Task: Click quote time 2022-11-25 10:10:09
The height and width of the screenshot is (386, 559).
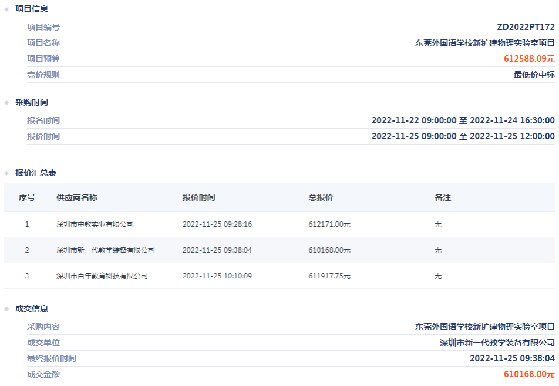Action: 217,276
